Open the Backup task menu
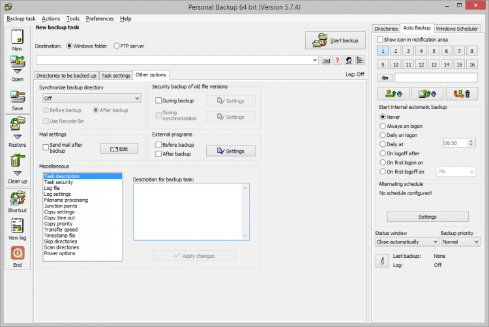This screenshot has height=327, width=489. coord(21,19)
